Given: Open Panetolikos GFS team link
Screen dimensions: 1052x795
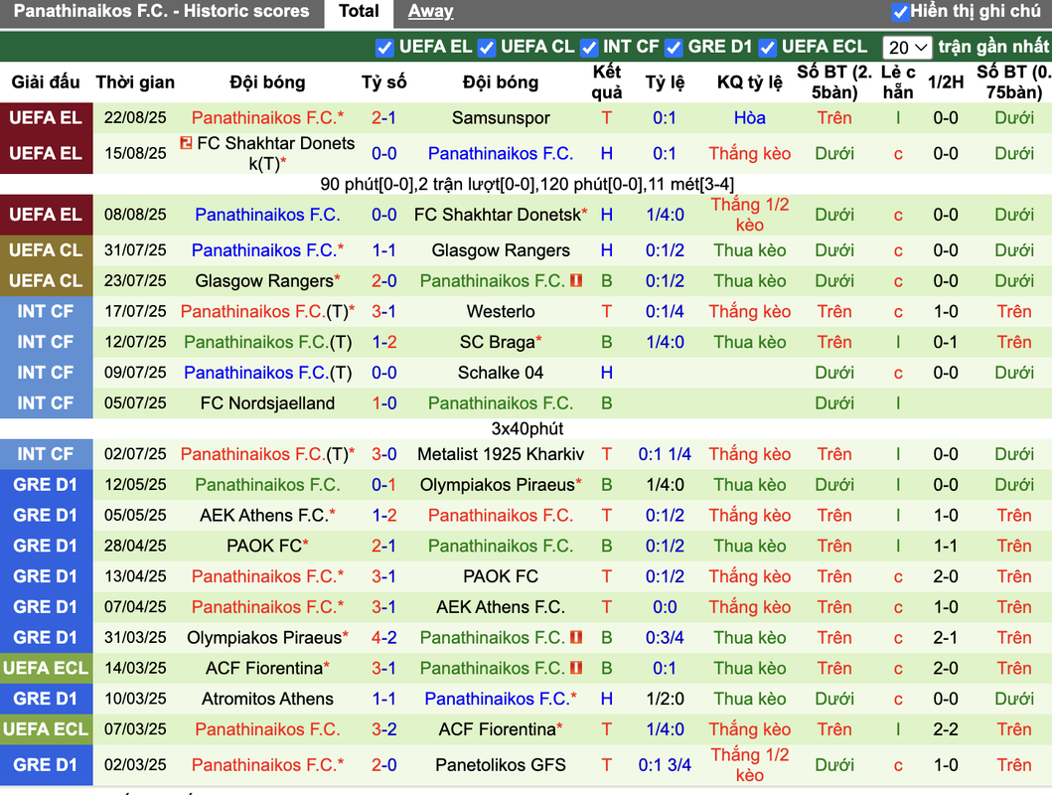Looking at the screenshot, I should point(501,765).
